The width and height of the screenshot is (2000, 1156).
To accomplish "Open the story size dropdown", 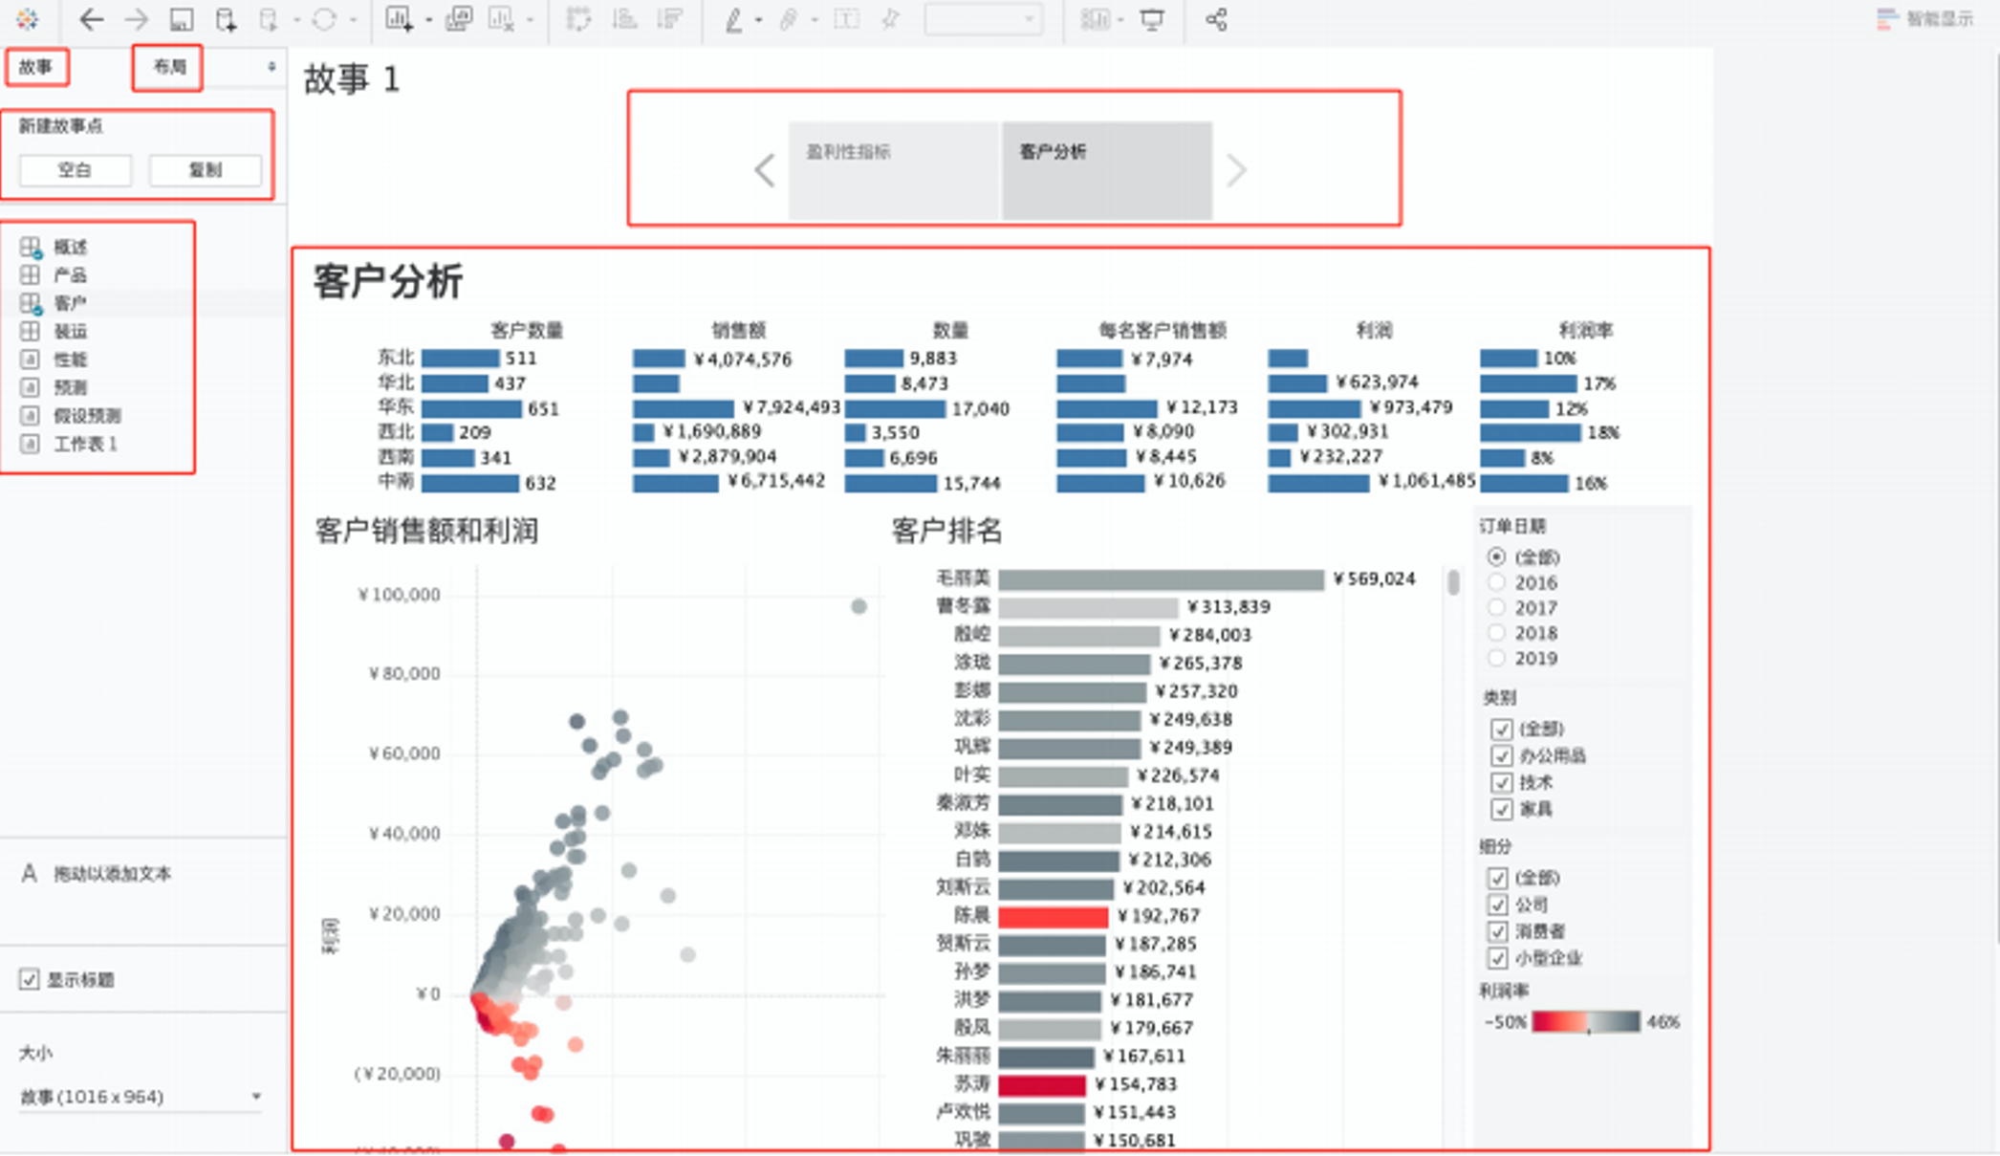I will pyautogui.click(x=256, y=1097).
